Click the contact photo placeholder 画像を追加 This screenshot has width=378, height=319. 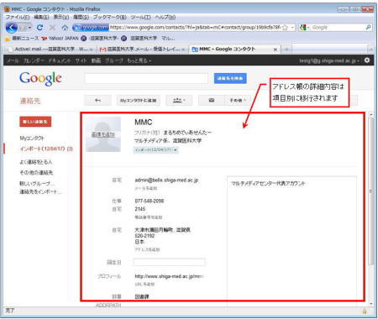tap(103, 134)
